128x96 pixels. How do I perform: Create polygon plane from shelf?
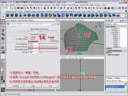(25, 15)
